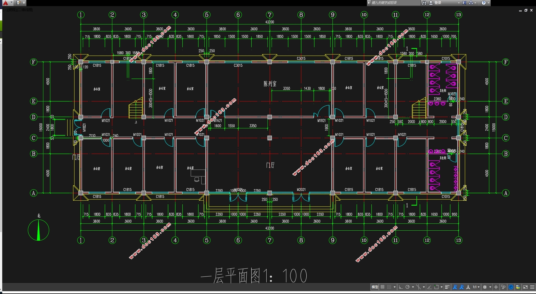
Task: Click the user profile icon beside 登录
Action: click(x=431, y=3)
